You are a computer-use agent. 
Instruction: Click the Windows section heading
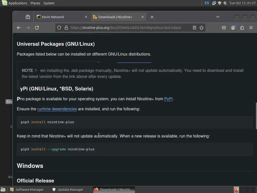click(30, 166)
